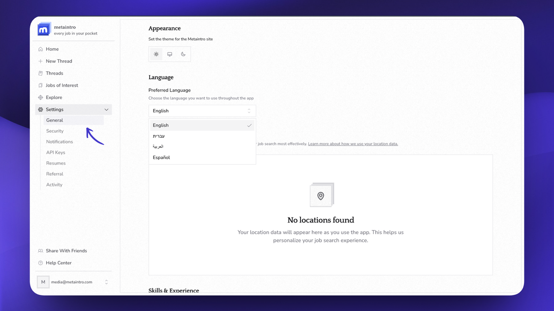Screen dimensions: 554x311
Task: Click the Share With Friends people icon
Action: [x=41, y=251]
